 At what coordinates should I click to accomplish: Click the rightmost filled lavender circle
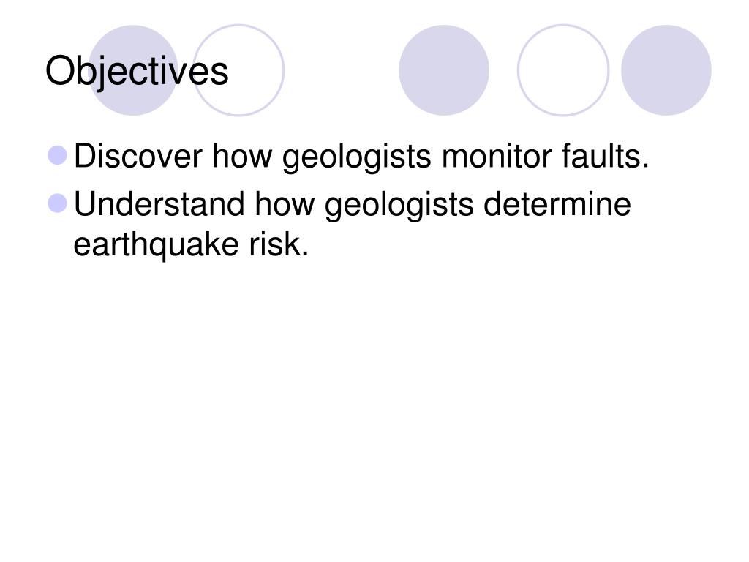tap(666, 70)
